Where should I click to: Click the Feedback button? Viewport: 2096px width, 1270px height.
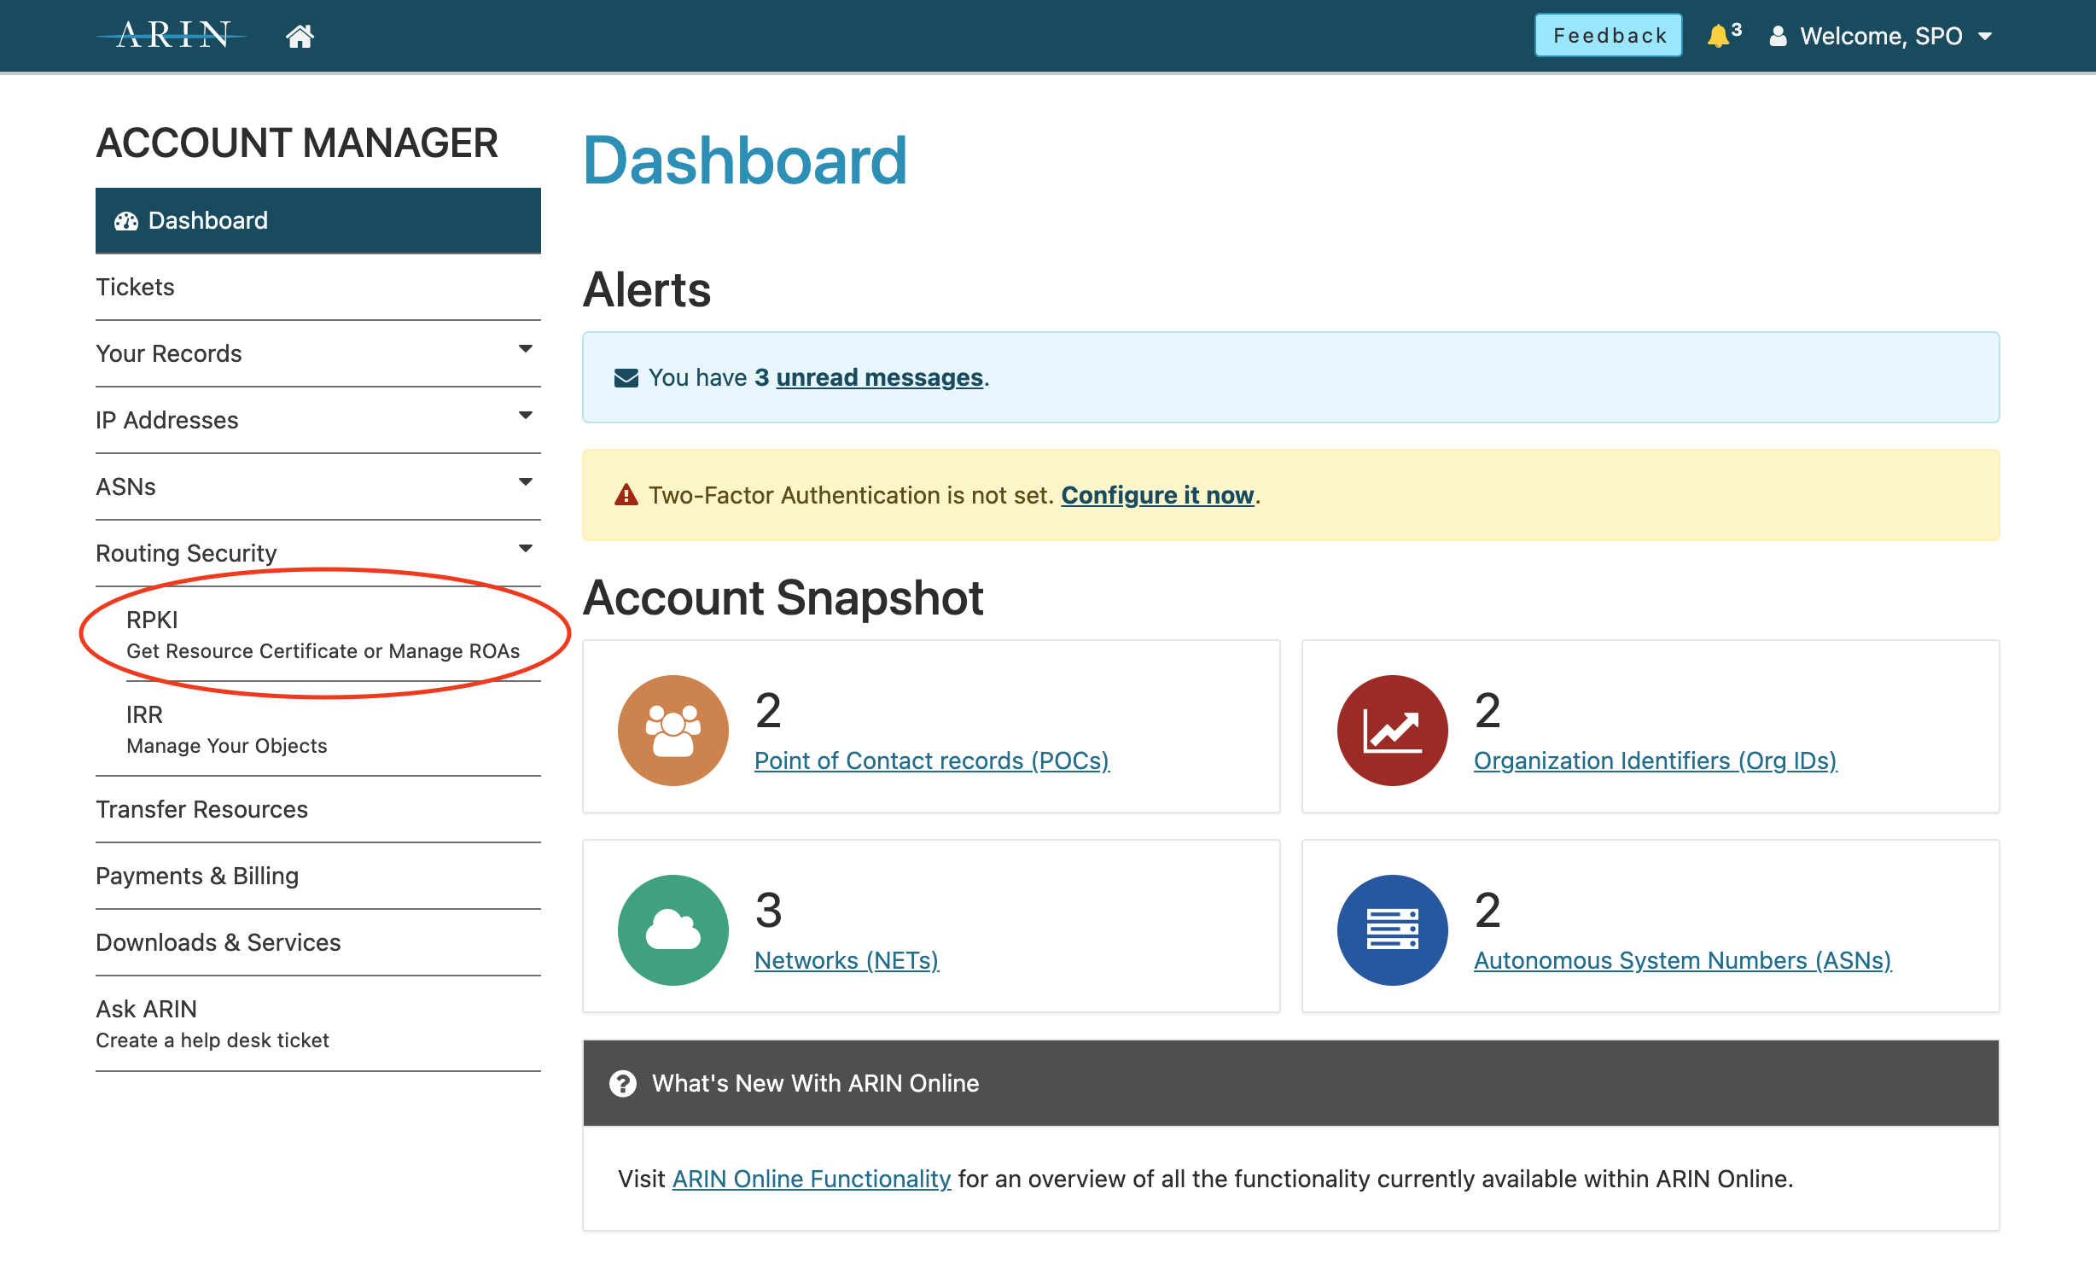[1609, 36]
